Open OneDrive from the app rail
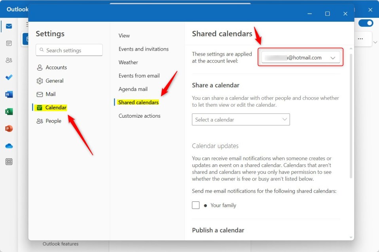379x252 pixels. (9, 145)
